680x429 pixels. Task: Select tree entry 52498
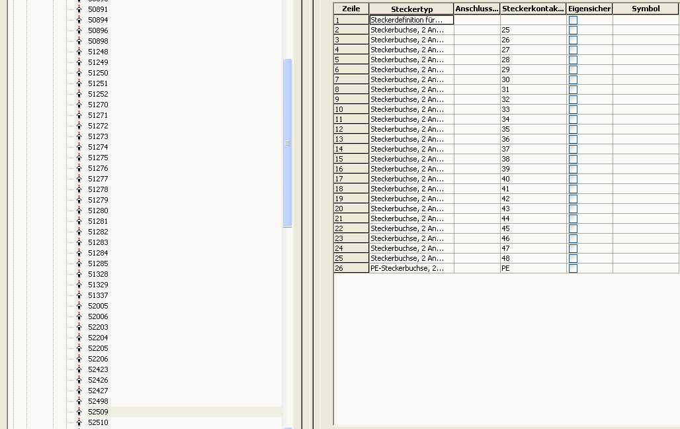coord(98,401)
